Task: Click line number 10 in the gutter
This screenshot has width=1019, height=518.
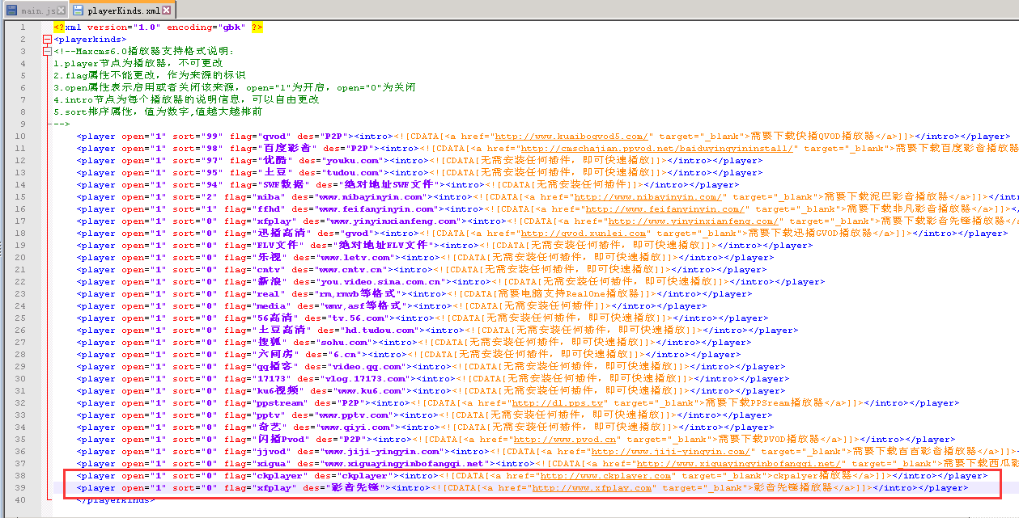Action: pos(21,137)
